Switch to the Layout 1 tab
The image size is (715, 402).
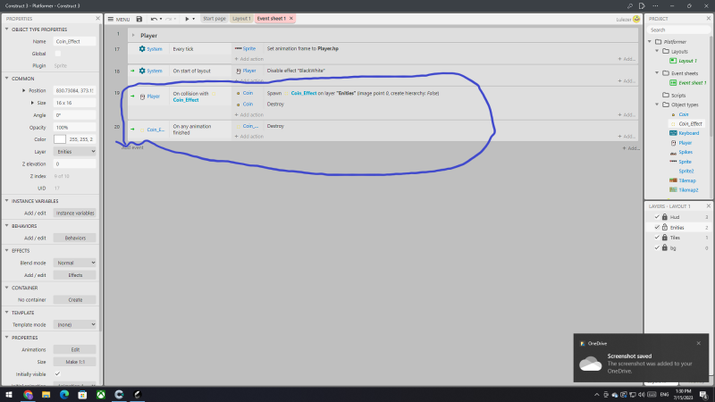[x=241, y=18]
